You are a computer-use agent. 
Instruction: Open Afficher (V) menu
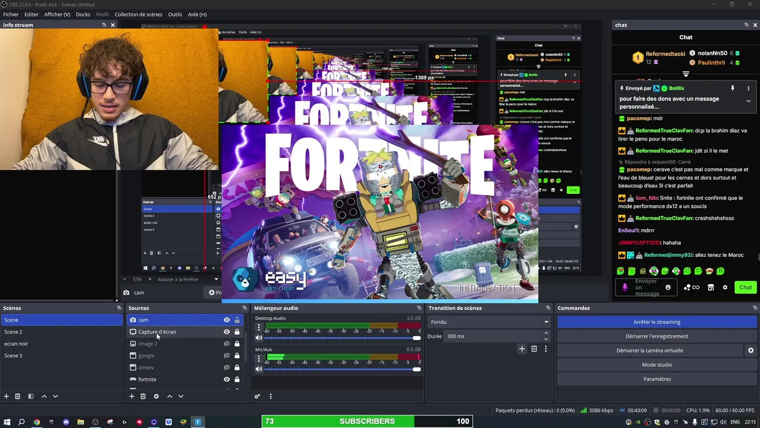(x=57, y=14)
